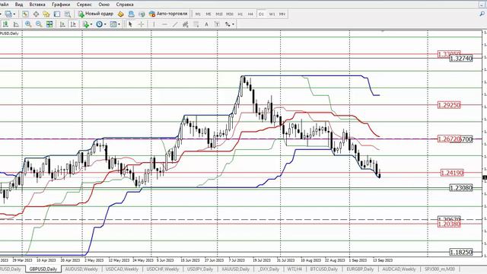Switch timeframe to M5
The width and height of the screenshot is (487, 274).
pyautogui.click(x=208, y=14)
